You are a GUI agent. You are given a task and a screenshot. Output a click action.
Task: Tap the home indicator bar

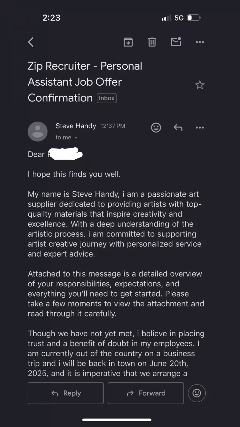pyautogui.click(x=117, y=420)
